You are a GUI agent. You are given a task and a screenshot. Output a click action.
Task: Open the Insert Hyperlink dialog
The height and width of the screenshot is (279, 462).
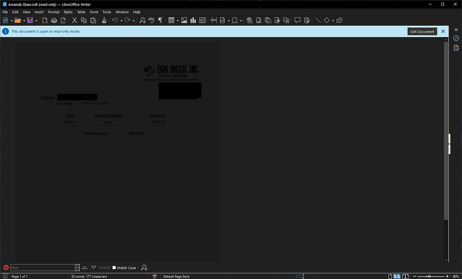pos(249,20)
